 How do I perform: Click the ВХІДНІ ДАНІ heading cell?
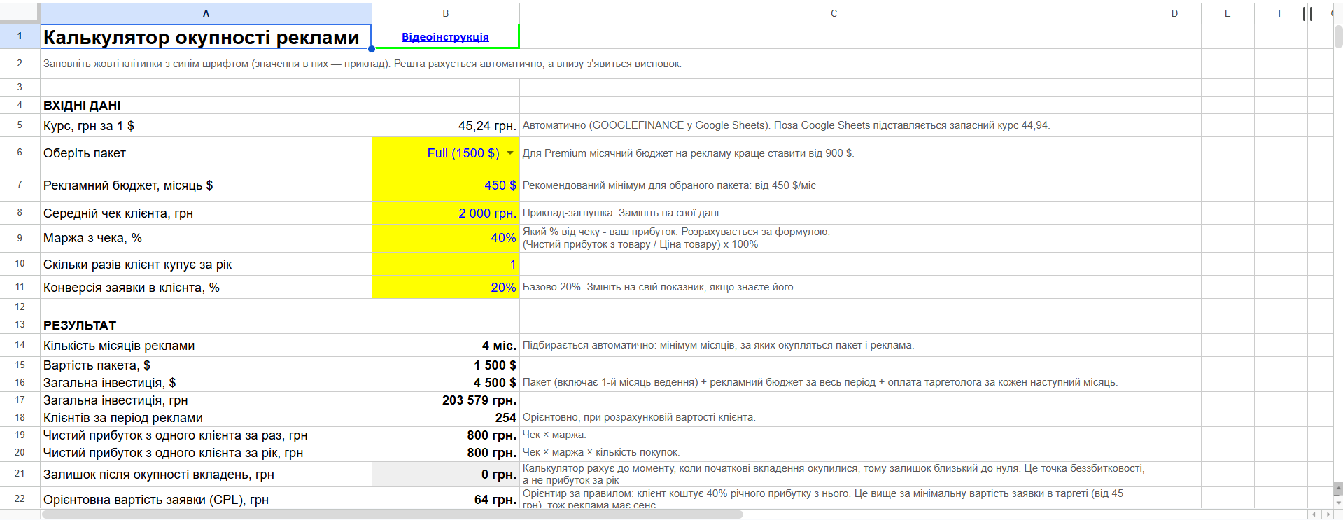tap(206, 106)
